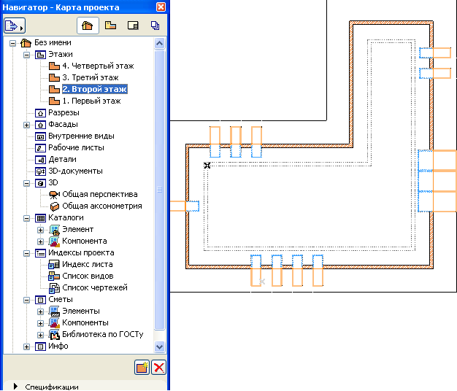This screenshot has height=391, width=457.
Task: Open Общая перспектива 3D view
Action: click(101, 194)
